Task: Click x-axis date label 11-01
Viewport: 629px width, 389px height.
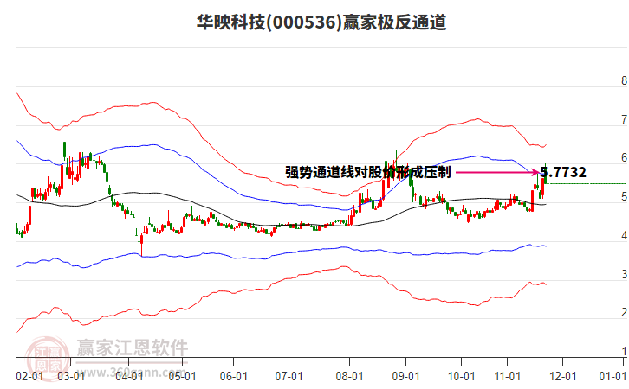Action: 508,377
